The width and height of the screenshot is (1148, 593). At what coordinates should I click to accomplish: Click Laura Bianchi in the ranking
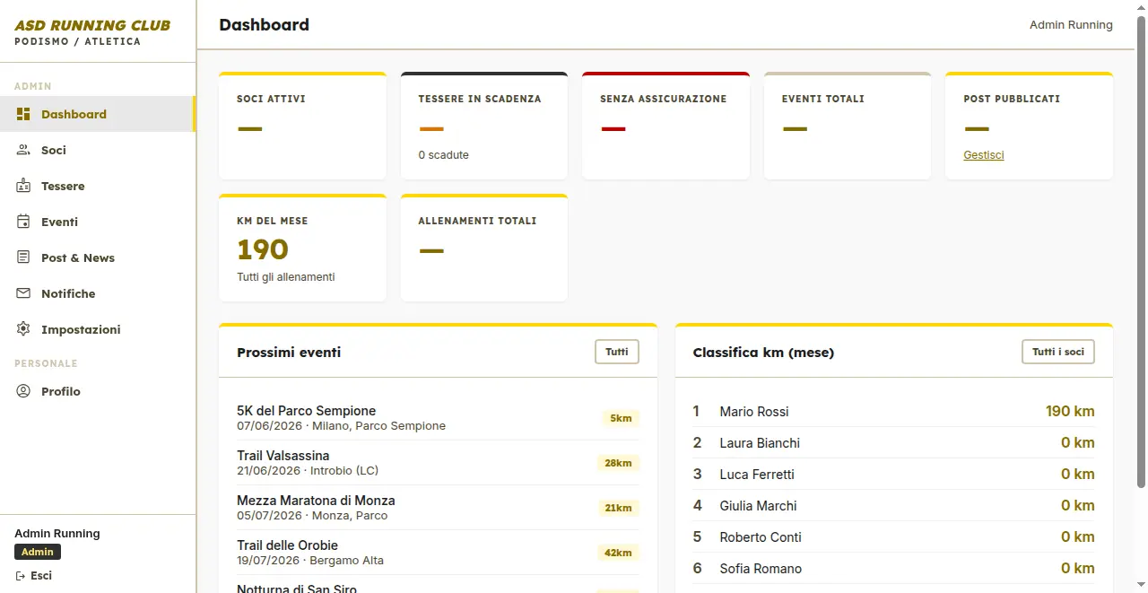759,443
